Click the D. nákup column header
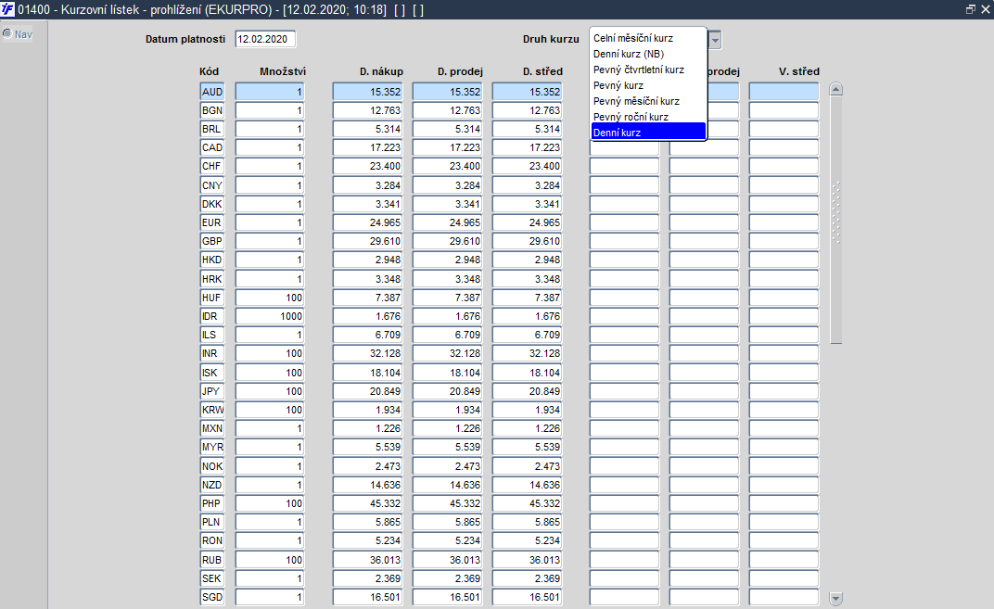The image size is (994, 609). click(x=381, y=71)
